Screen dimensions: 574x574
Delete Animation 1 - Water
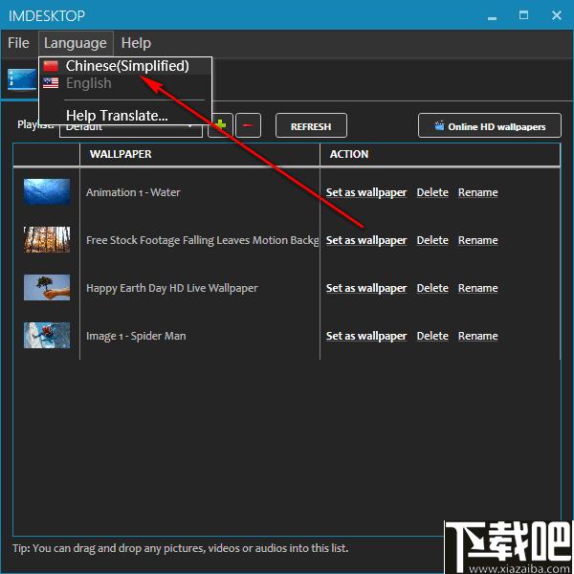pos(432,192)
